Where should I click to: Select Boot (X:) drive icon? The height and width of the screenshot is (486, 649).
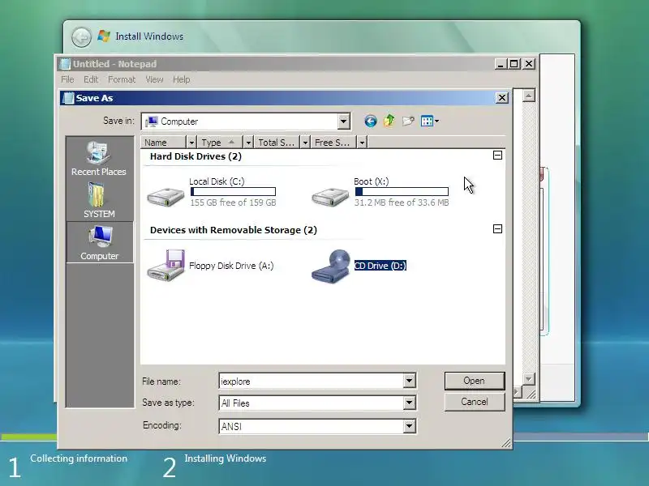330,197
